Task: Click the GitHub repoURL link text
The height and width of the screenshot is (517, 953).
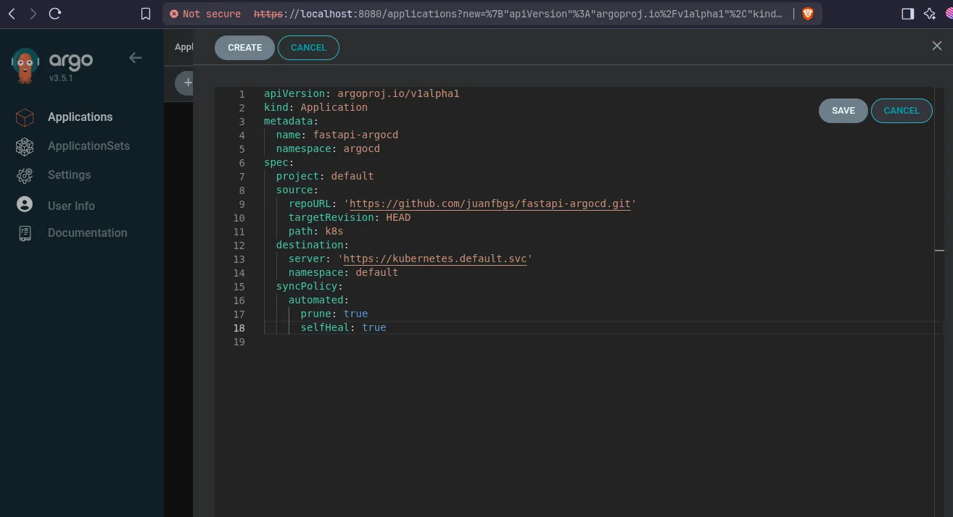Action: [x=490, y=204]
